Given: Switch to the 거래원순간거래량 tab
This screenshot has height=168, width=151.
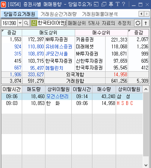Looking at the screenshot, I should 59,14.
